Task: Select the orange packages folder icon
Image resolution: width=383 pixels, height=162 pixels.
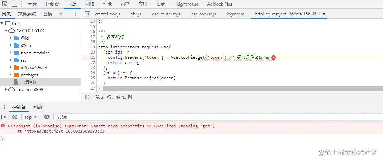Action: point(17,75)
